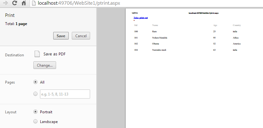Click the Take print out link in preview
263x128 pixels.
coord(140,18)
